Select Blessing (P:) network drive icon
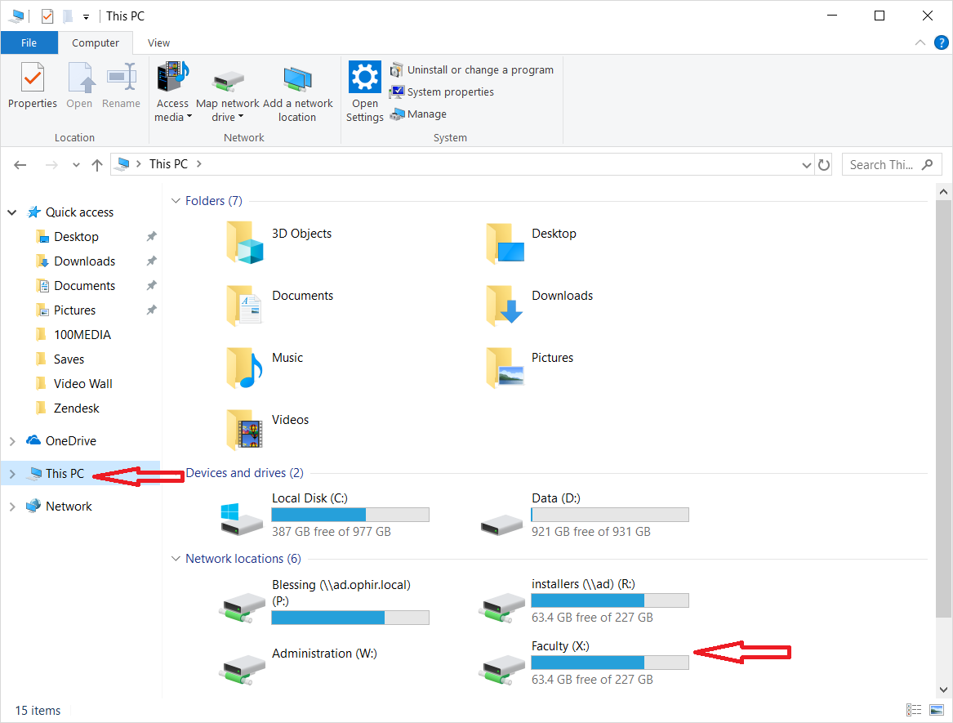This screenshot has width=953, height=723. (241, 608)
